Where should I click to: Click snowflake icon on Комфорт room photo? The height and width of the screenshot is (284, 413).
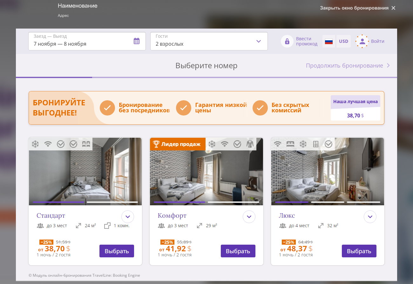(212, 144)
